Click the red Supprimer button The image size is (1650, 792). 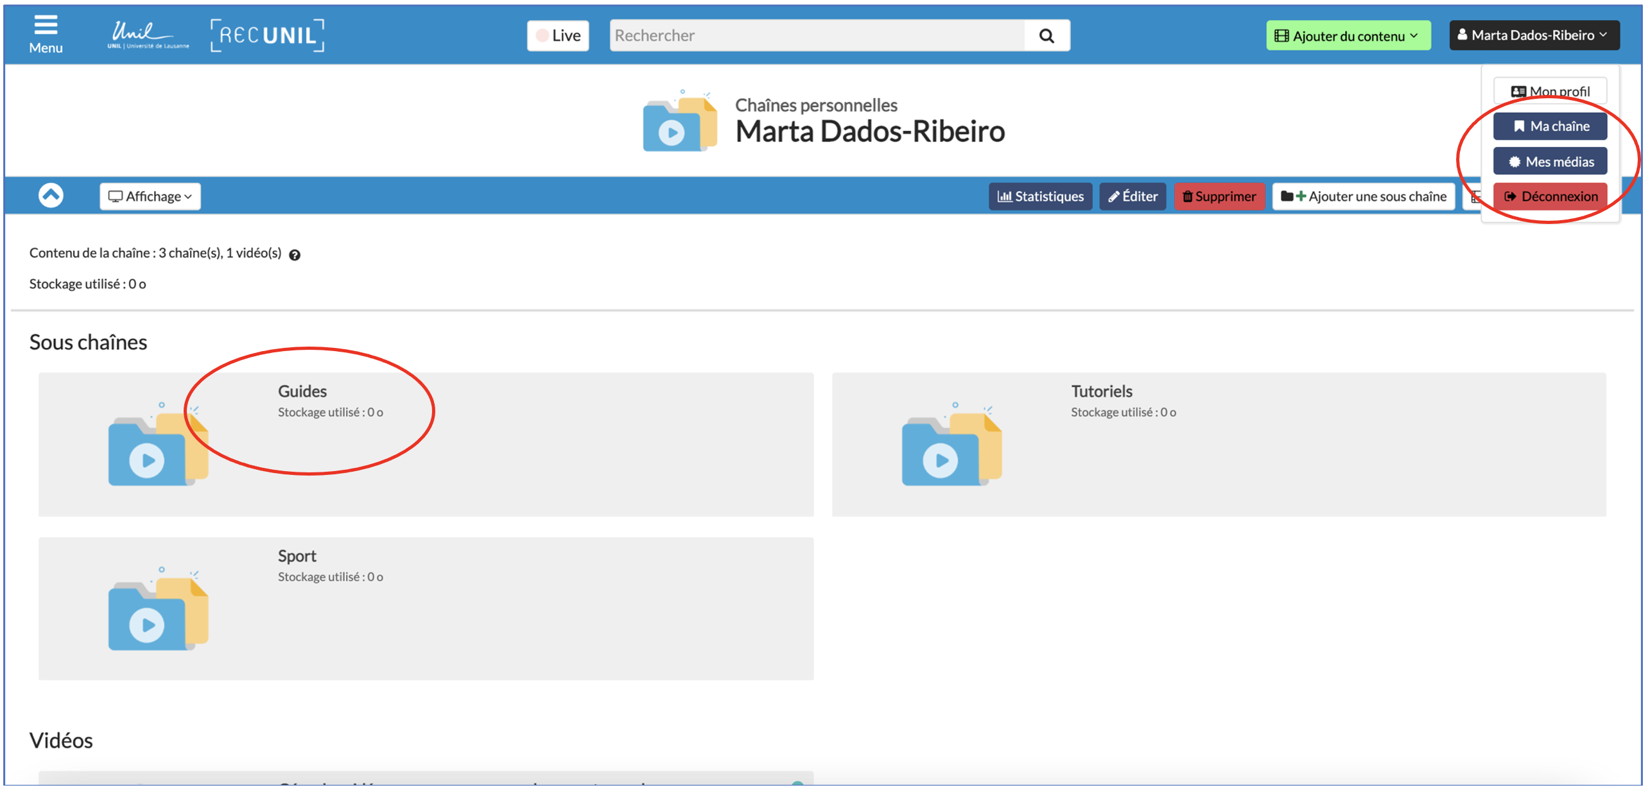coord(1219,196)
